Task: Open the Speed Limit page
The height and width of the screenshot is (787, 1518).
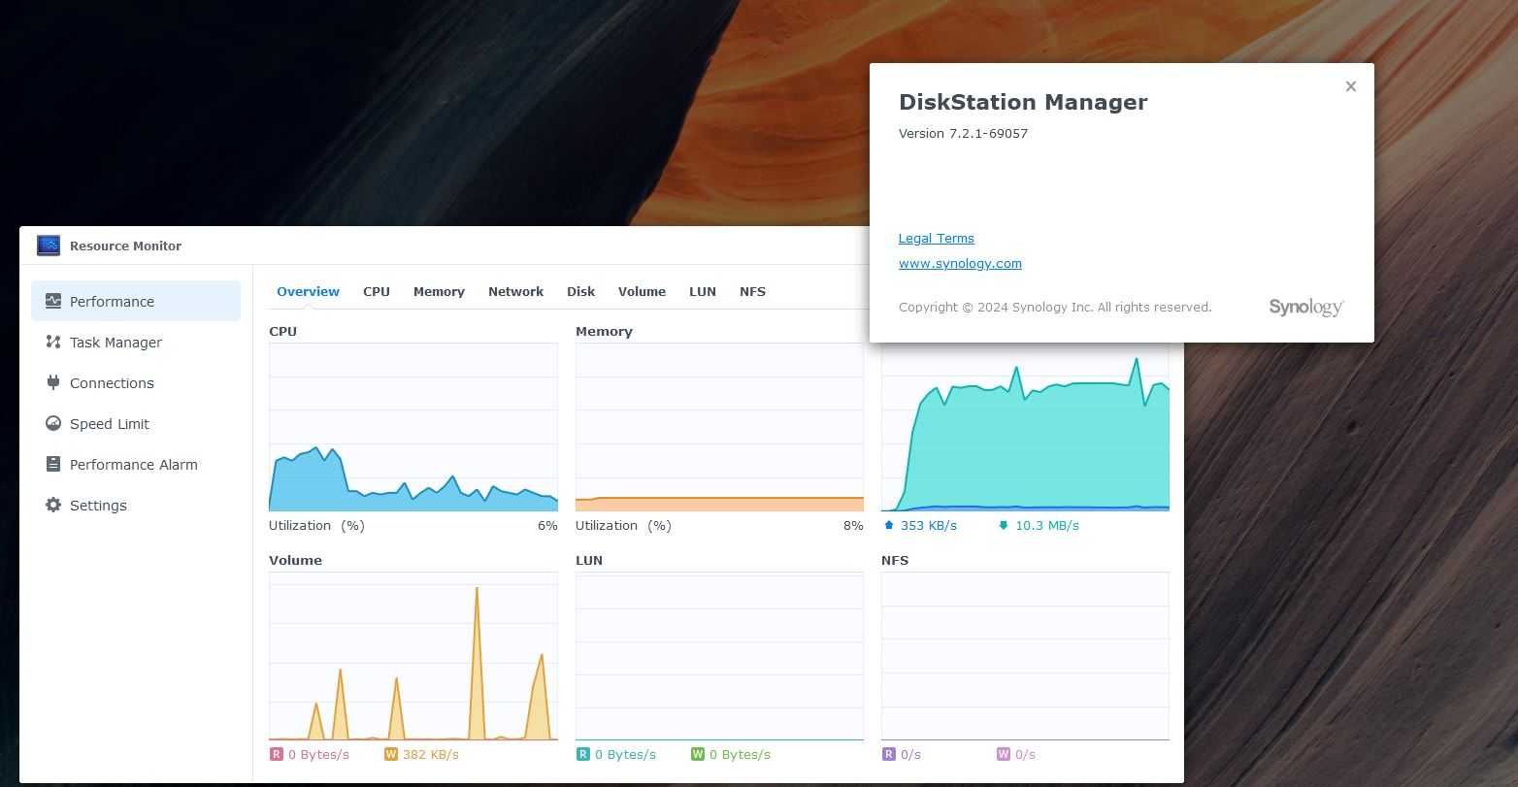Action: tap(136, 423)
